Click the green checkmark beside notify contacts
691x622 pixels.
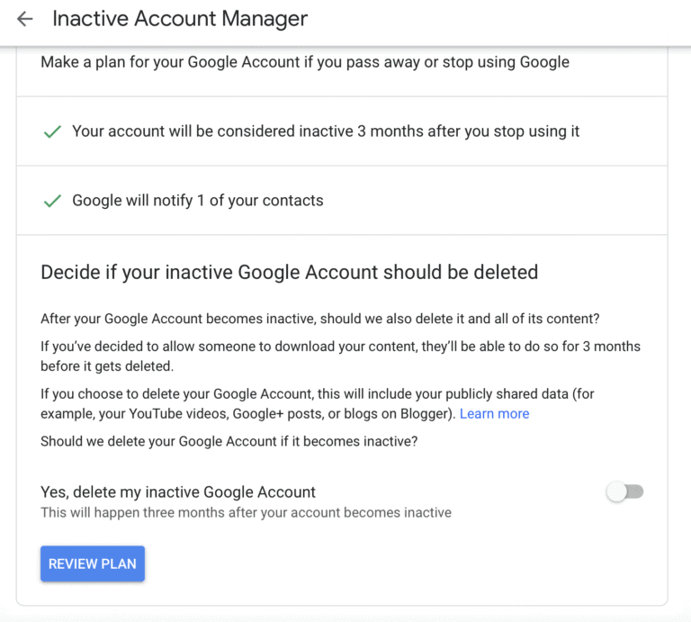(x=52, y=201)
